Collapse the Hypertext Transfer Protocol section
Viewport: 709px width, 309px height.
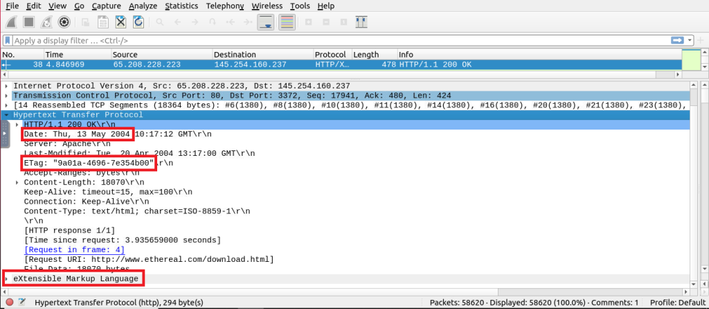pos(7,115)
